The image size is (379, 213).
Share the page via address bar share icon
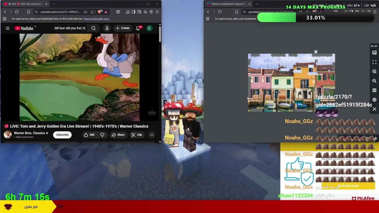click(x=92, y=12)
